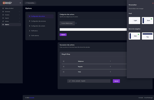Viewport: 154px width, 100px height.
Task: Click the Personnaliser button in top bar
Action: click(30, 3)
